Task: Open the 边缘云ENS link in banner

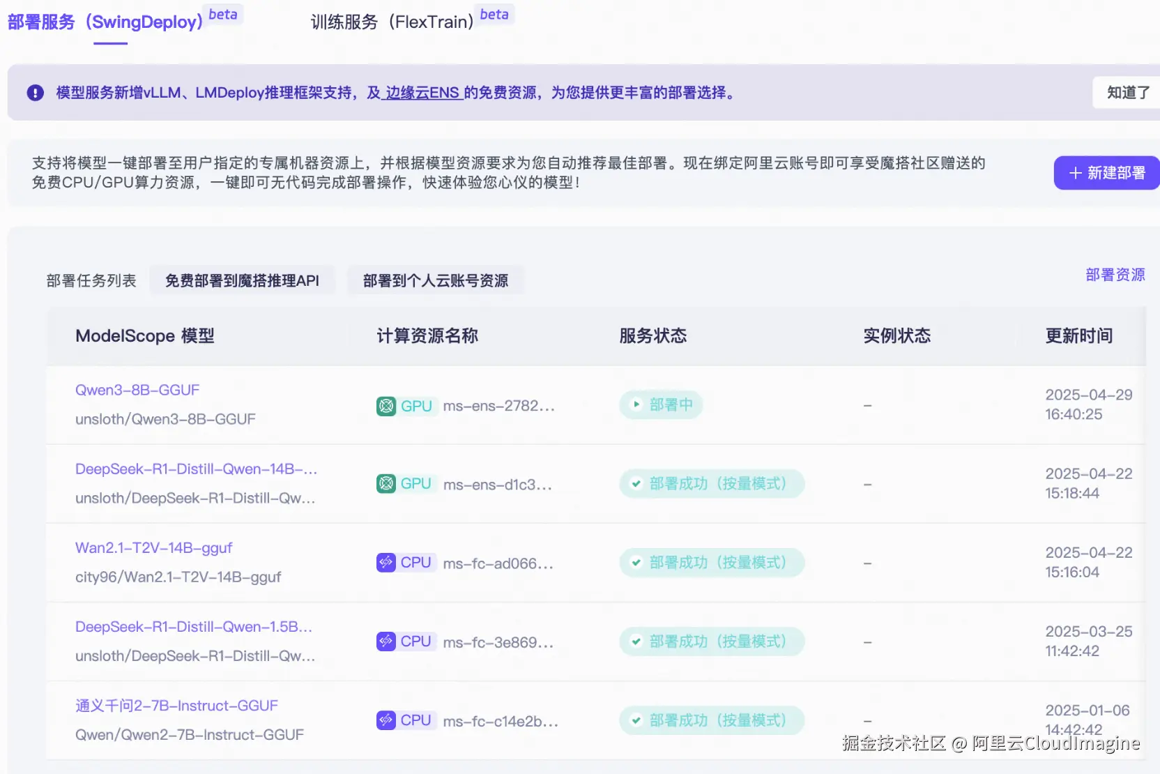Action: pyautogui.click(x=422, y=93)
